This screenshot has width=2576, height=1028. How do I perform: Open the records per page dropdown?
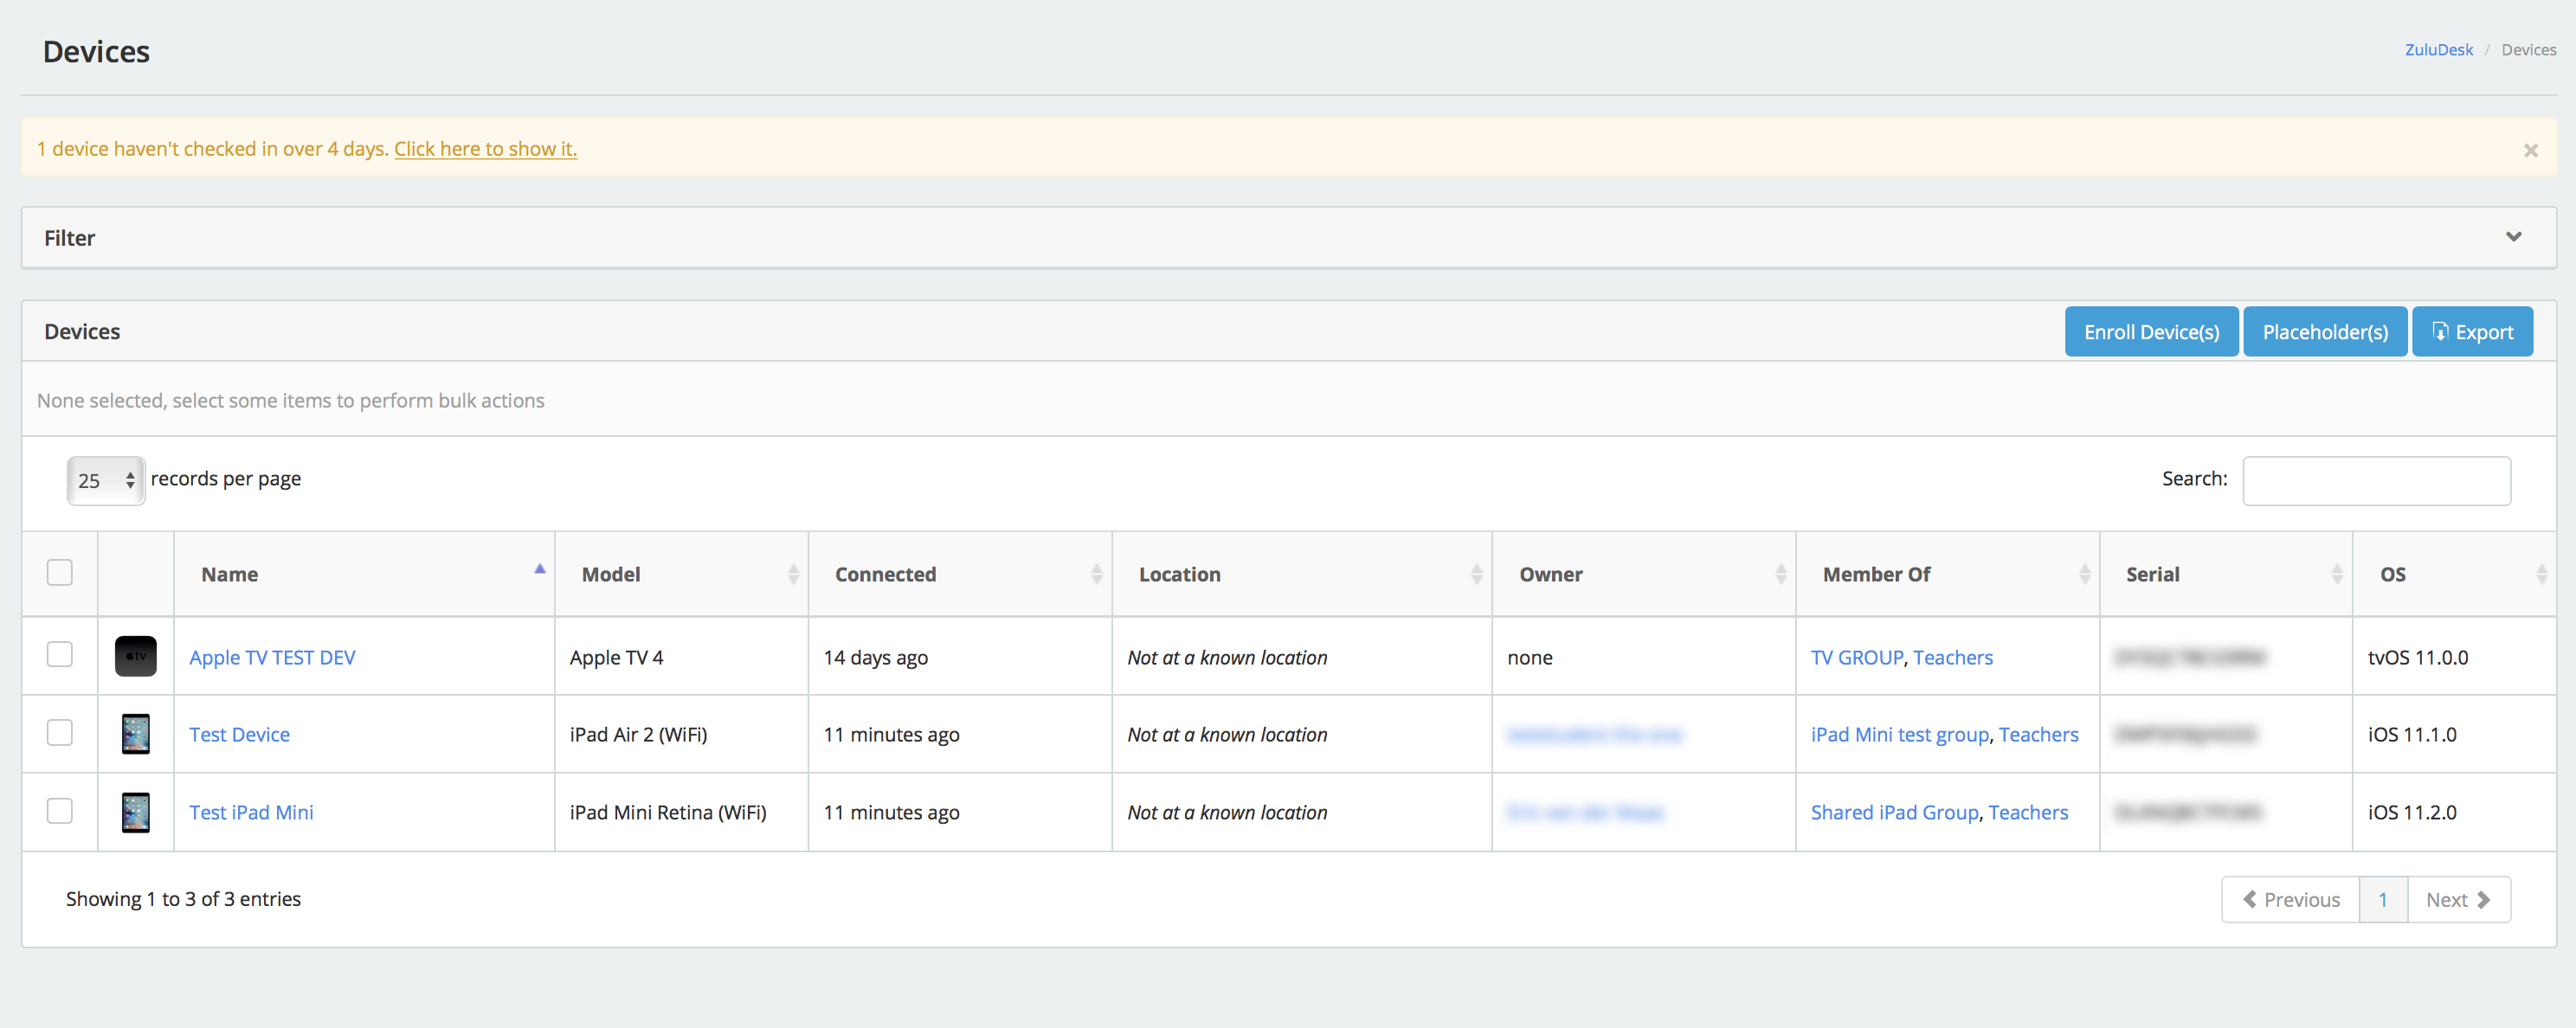(106, 480)
